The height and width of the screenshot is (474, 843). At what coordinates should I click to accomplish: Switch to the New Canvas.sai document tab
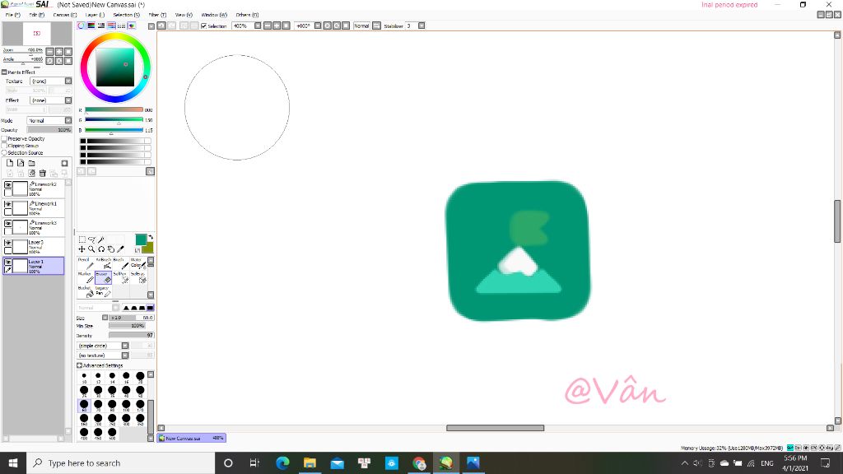pyautogui.click(x=192, y=438)
